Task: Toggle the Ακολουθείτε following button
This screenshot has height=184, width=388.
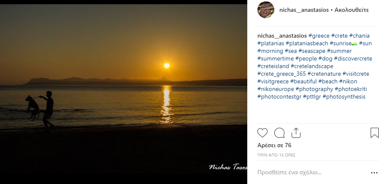Action: tap(352, 10)
